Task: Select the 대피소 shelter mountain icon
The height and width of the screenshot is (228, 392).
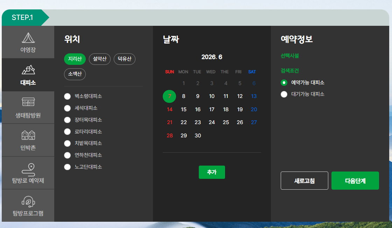Action: tap(28, 70)
